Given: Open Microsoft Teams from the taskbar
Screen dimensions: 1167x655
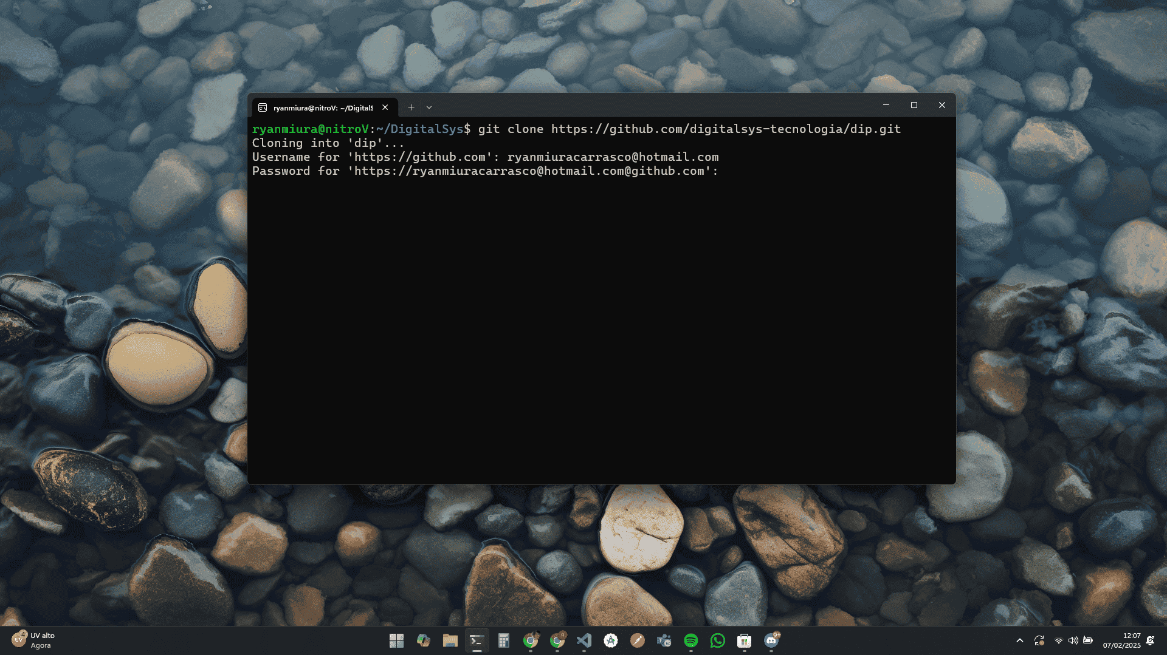Looking at the screenshot, I should [x=664, y=640].
